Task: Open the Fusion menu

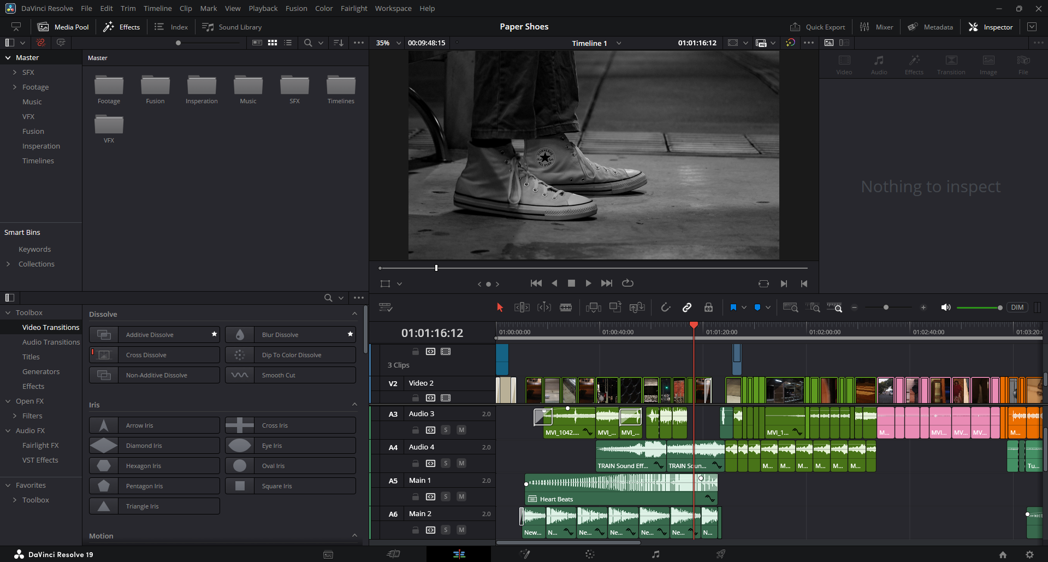Action: [x=296, y=8]
